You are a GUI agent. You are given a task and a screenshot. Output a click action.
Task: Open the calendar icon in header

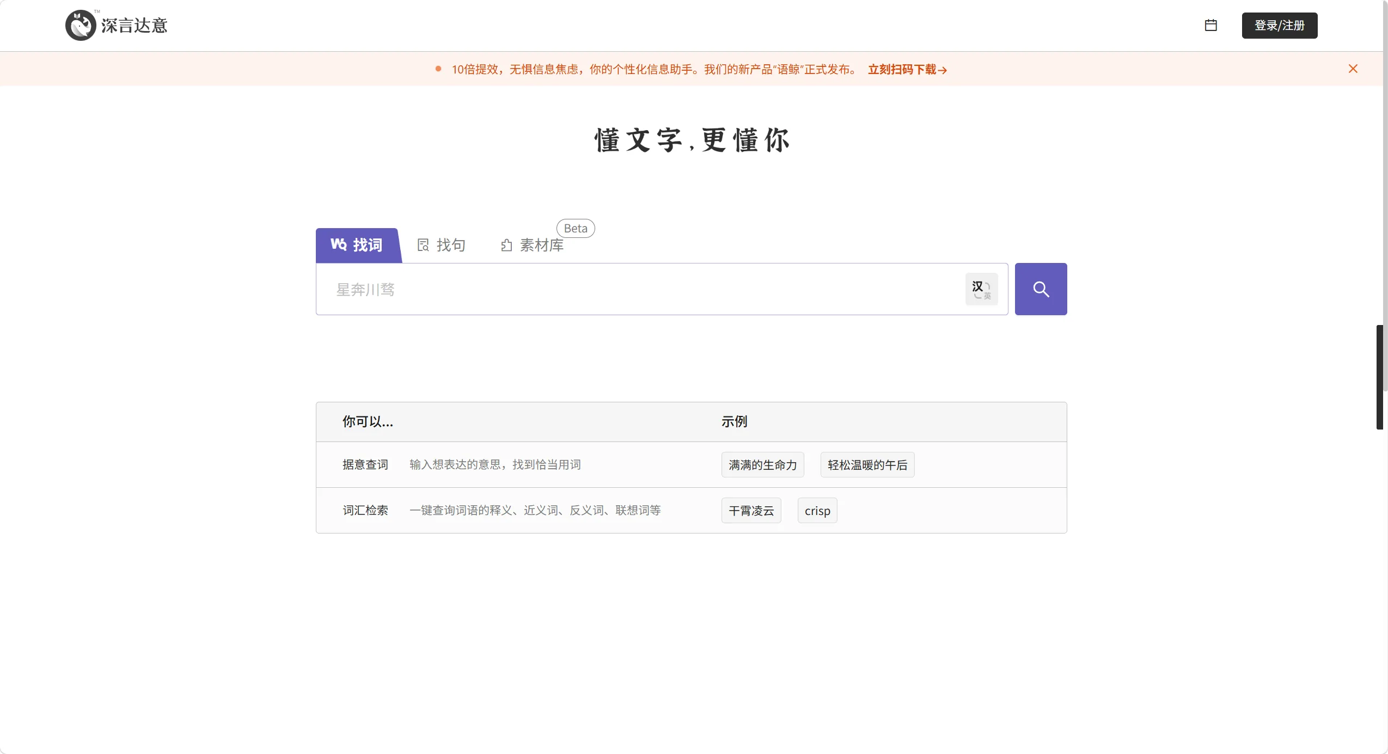1210,25
